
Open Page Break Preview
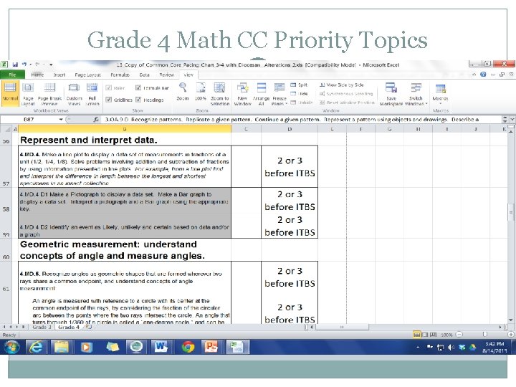coord(49,94)
